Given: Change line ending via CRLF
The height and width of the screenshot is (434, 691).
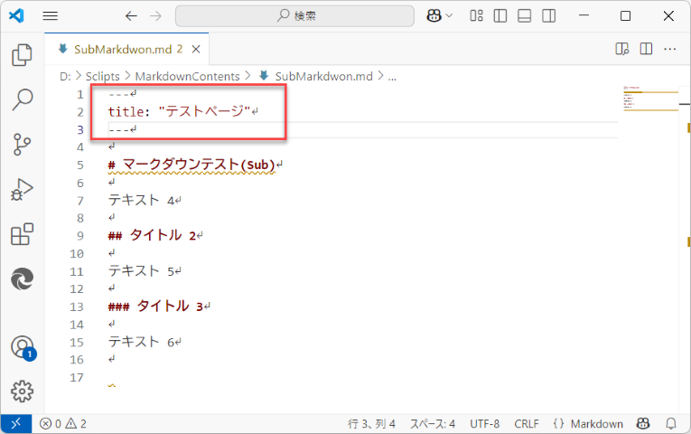Looking at the screenshot, I should [527, 424].
